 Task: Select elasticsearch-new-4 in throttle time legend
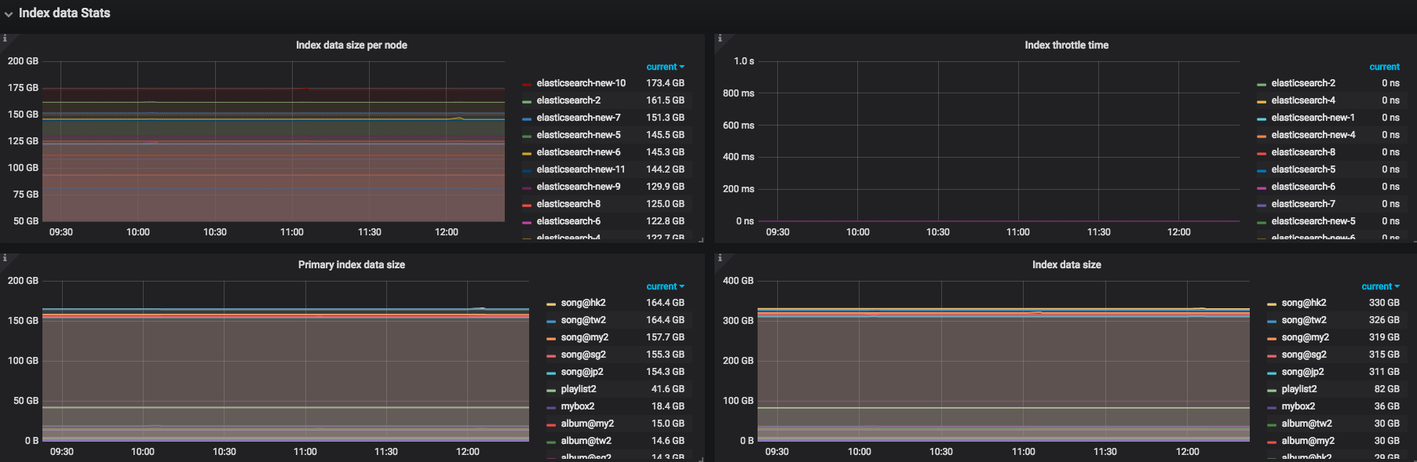click(x=1313, y=135)
